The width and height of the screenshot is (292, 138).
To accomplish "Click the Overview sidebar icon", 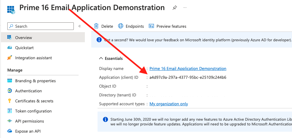I will tap(10, 37).
